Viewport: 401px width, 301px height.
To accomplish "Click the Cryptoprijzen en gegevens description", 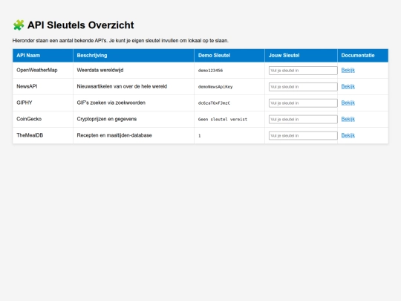I will click(x=107, y=119).
